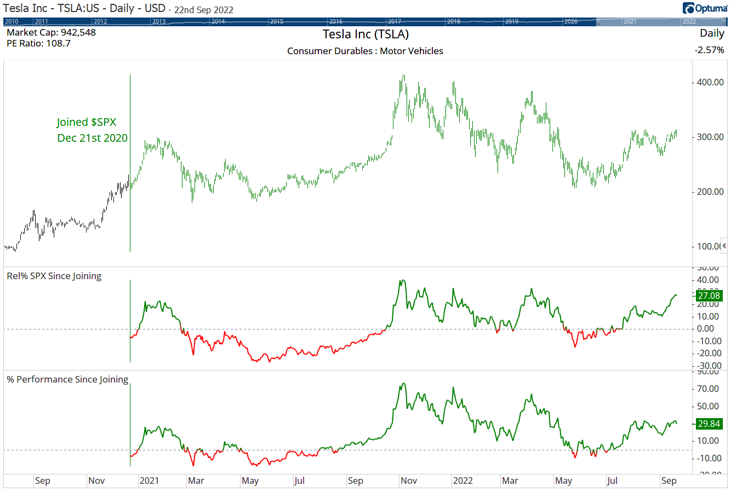The image size is (731, 492).
Task: Select the PE Ratio: 108.7 label
Action: [38, 43]
